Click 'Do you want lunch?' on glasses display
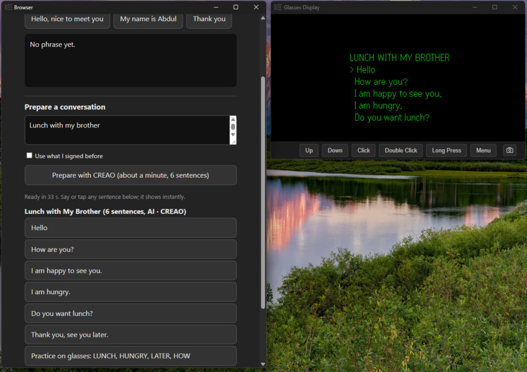The height and width of the screenshot is (372, 527). coord(392,118)
